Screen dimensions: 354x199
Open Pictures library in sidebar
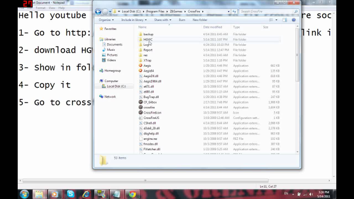coord(112,55)
